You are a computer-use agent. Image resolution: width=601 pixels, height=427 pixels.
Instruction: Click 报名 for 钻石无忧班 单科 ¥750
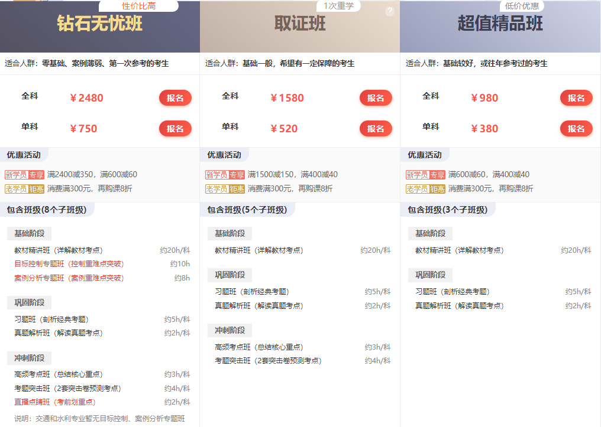tap(175, 129)
